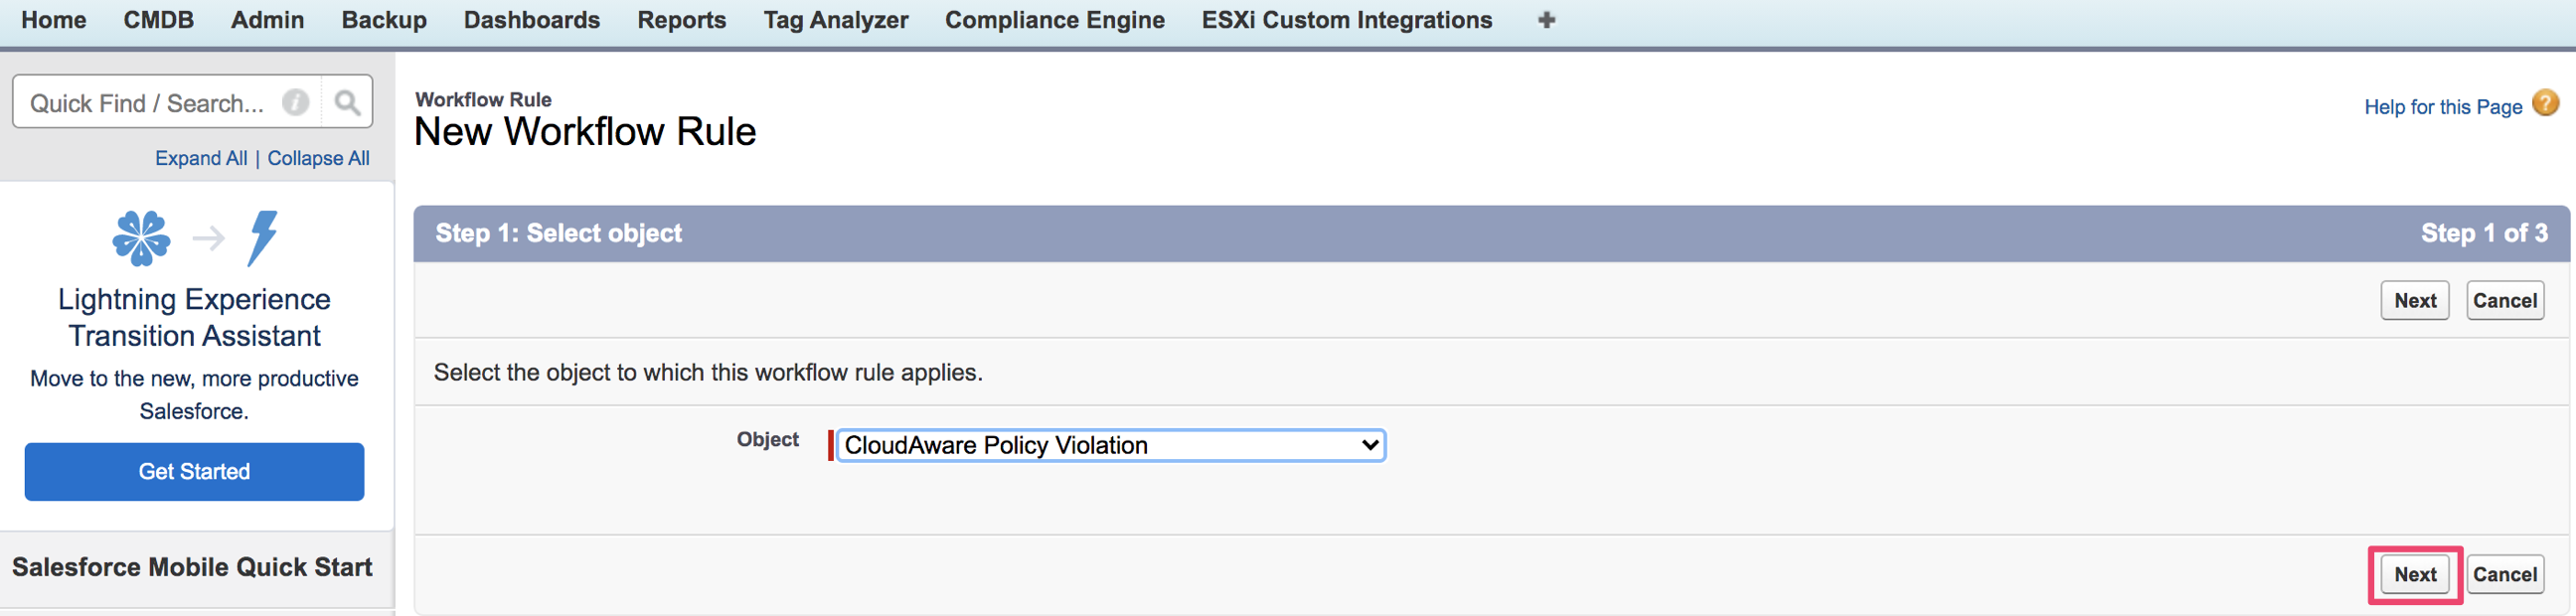Screen dimensions: 2576x616
Task: Select the Dashboards tab
Action: (x=531, y=20)
